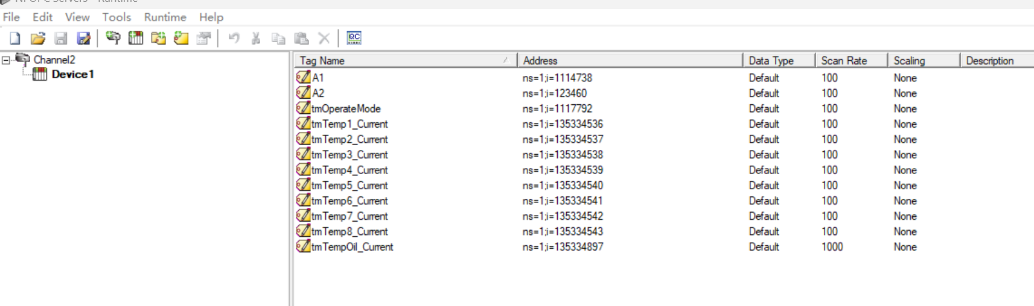Click the Channel2 channel icon in tree
The height and width of the screenshot is (306, 1034).
click(22, 58)
